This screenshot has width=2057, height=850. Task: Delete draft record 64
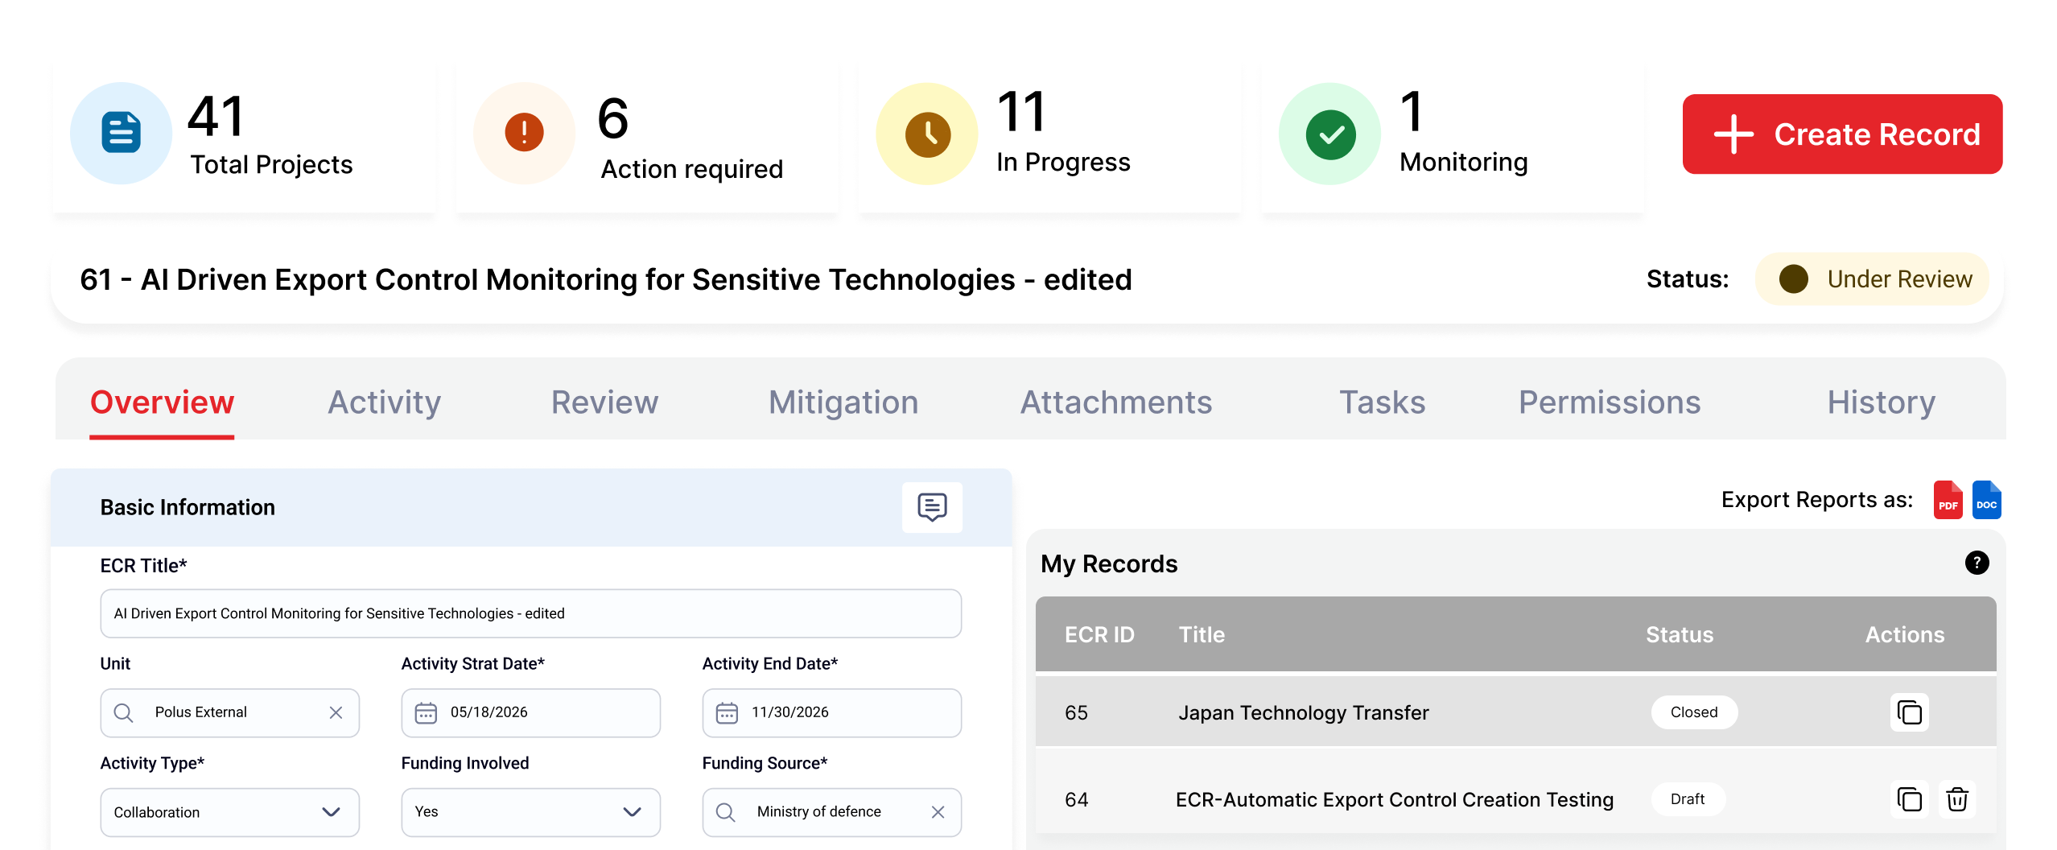(x=1957, y=799)
